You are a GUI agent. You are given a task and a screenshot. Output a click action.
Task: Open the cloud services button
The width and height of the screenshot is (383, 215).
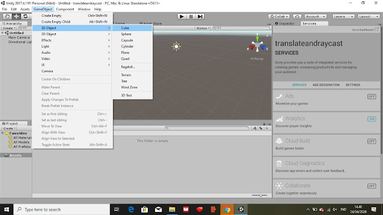coord(297,17)
